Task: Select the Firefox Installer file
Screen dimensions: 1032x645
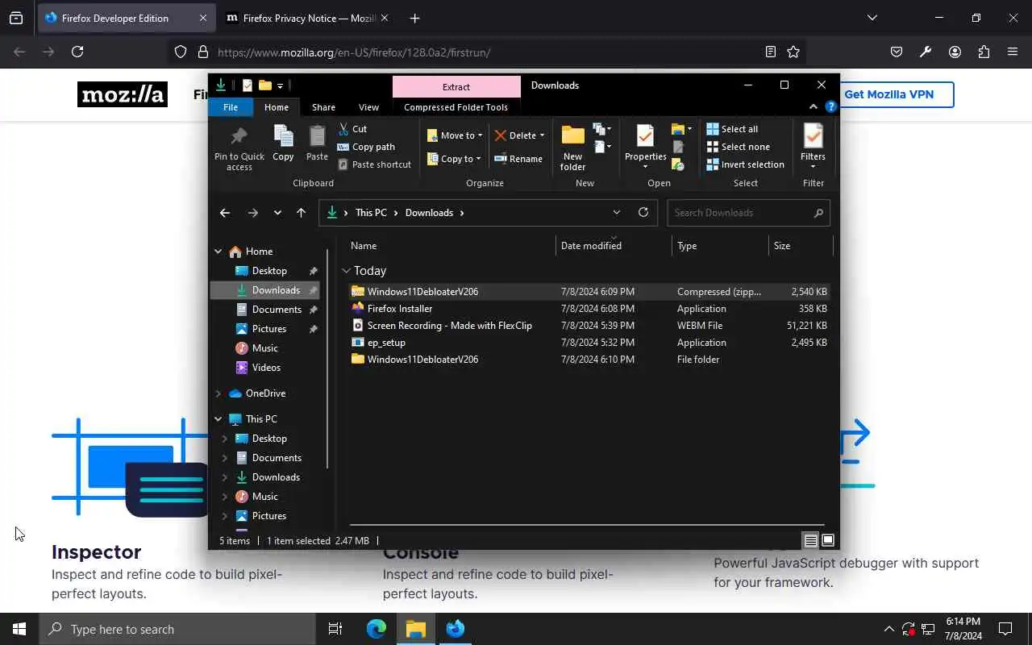Action: click(589, 309)
